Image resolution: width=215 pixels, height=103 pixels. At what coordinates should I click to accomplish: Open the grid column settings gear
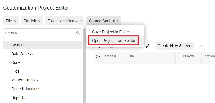pos(98,56)
